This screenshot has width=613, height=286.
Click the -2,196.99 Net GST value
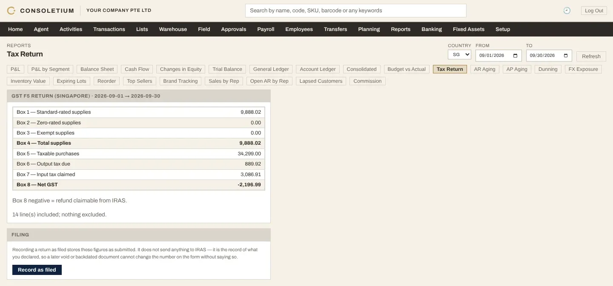[249, 185]
